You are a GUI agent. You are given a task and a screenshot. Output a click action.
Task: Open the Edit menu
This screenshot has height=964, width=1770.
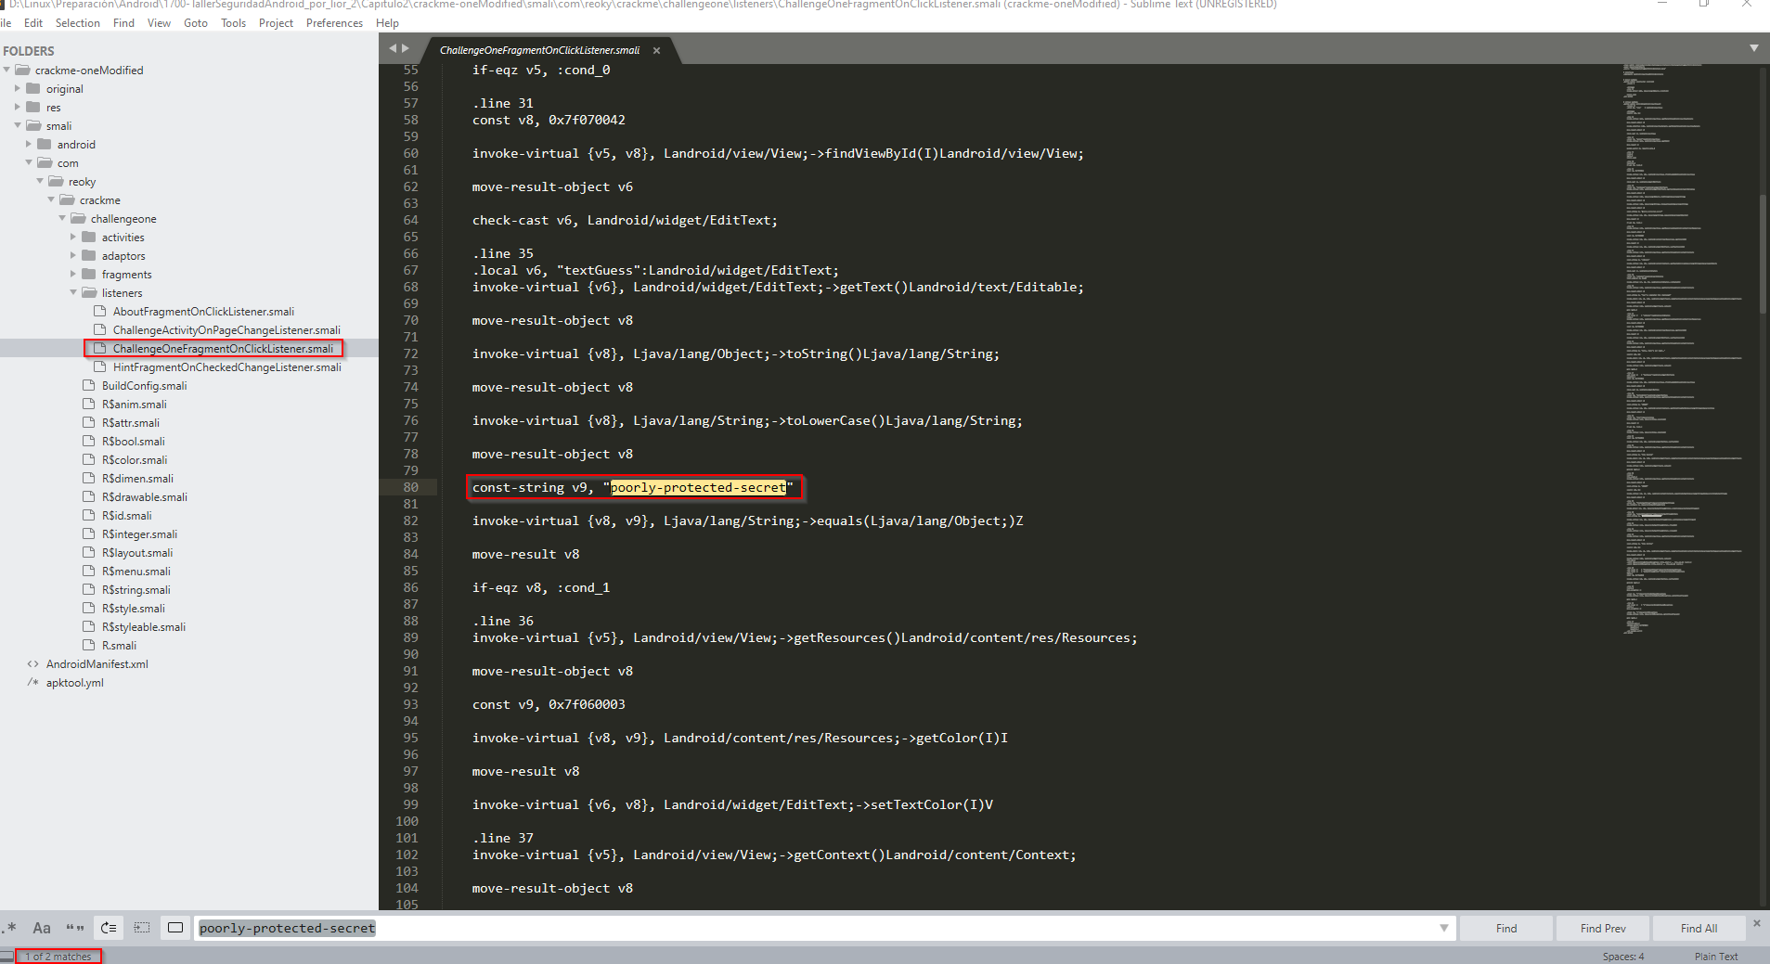coord(33,22)
